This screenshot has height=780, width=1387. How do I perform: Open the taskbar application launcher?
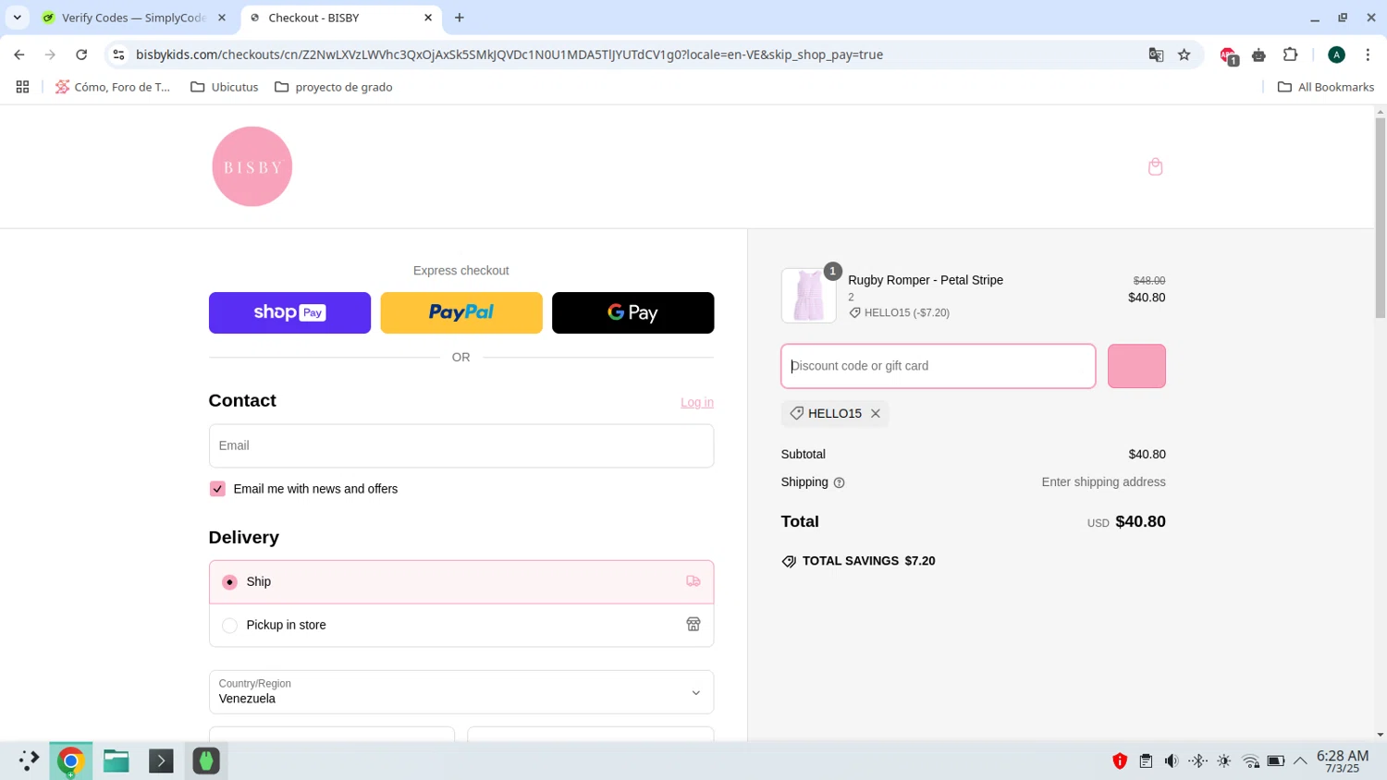click(x=28, y=761)
